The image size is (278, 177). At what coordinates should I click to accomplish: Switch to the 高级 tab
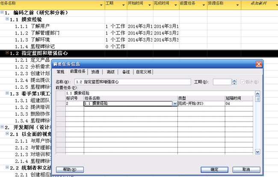[111, 72]
